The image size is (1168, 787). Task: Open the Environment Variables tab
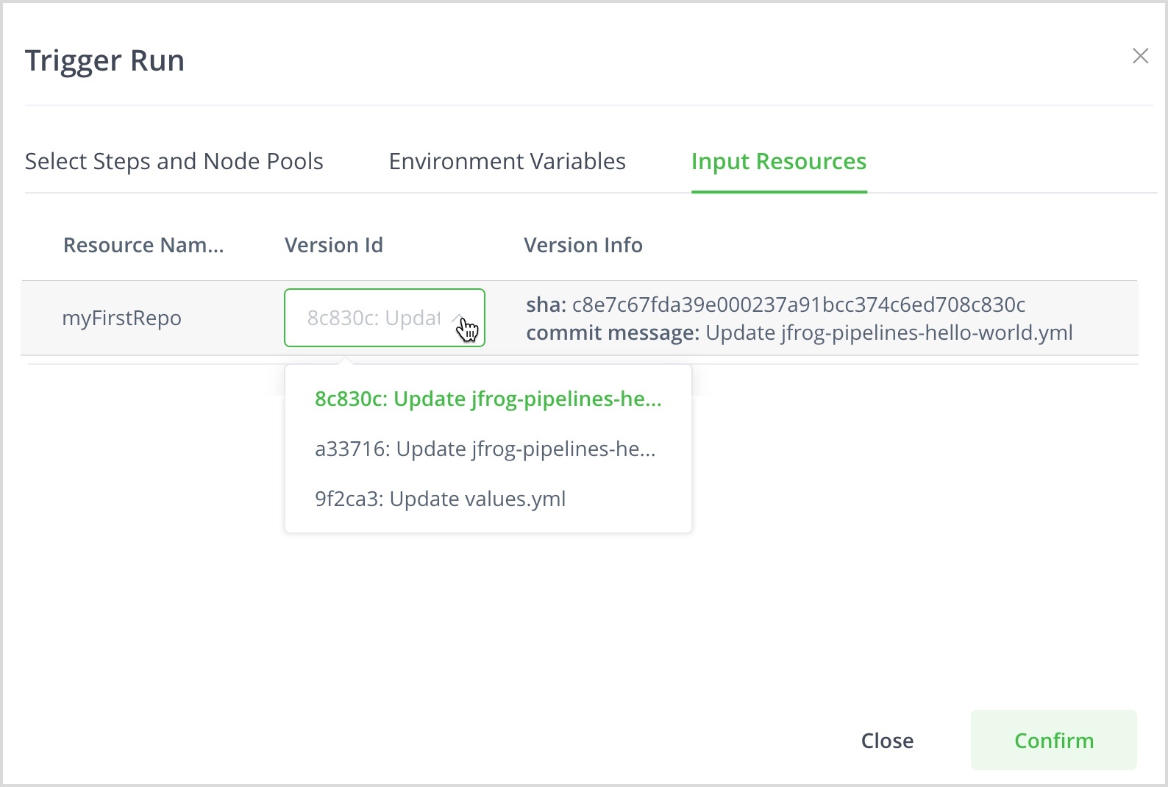pyautogui.click(x=507, y=161)
